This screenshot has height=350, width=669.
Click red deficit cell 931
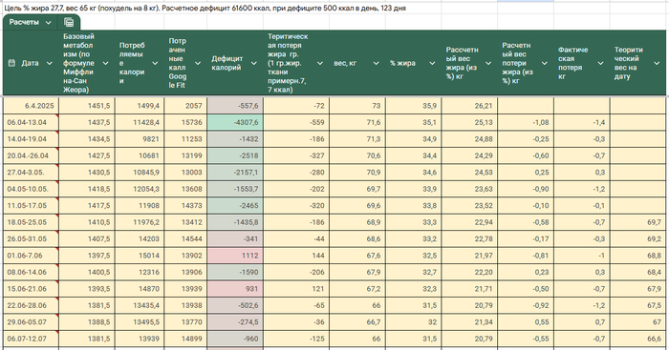[235, 289]
